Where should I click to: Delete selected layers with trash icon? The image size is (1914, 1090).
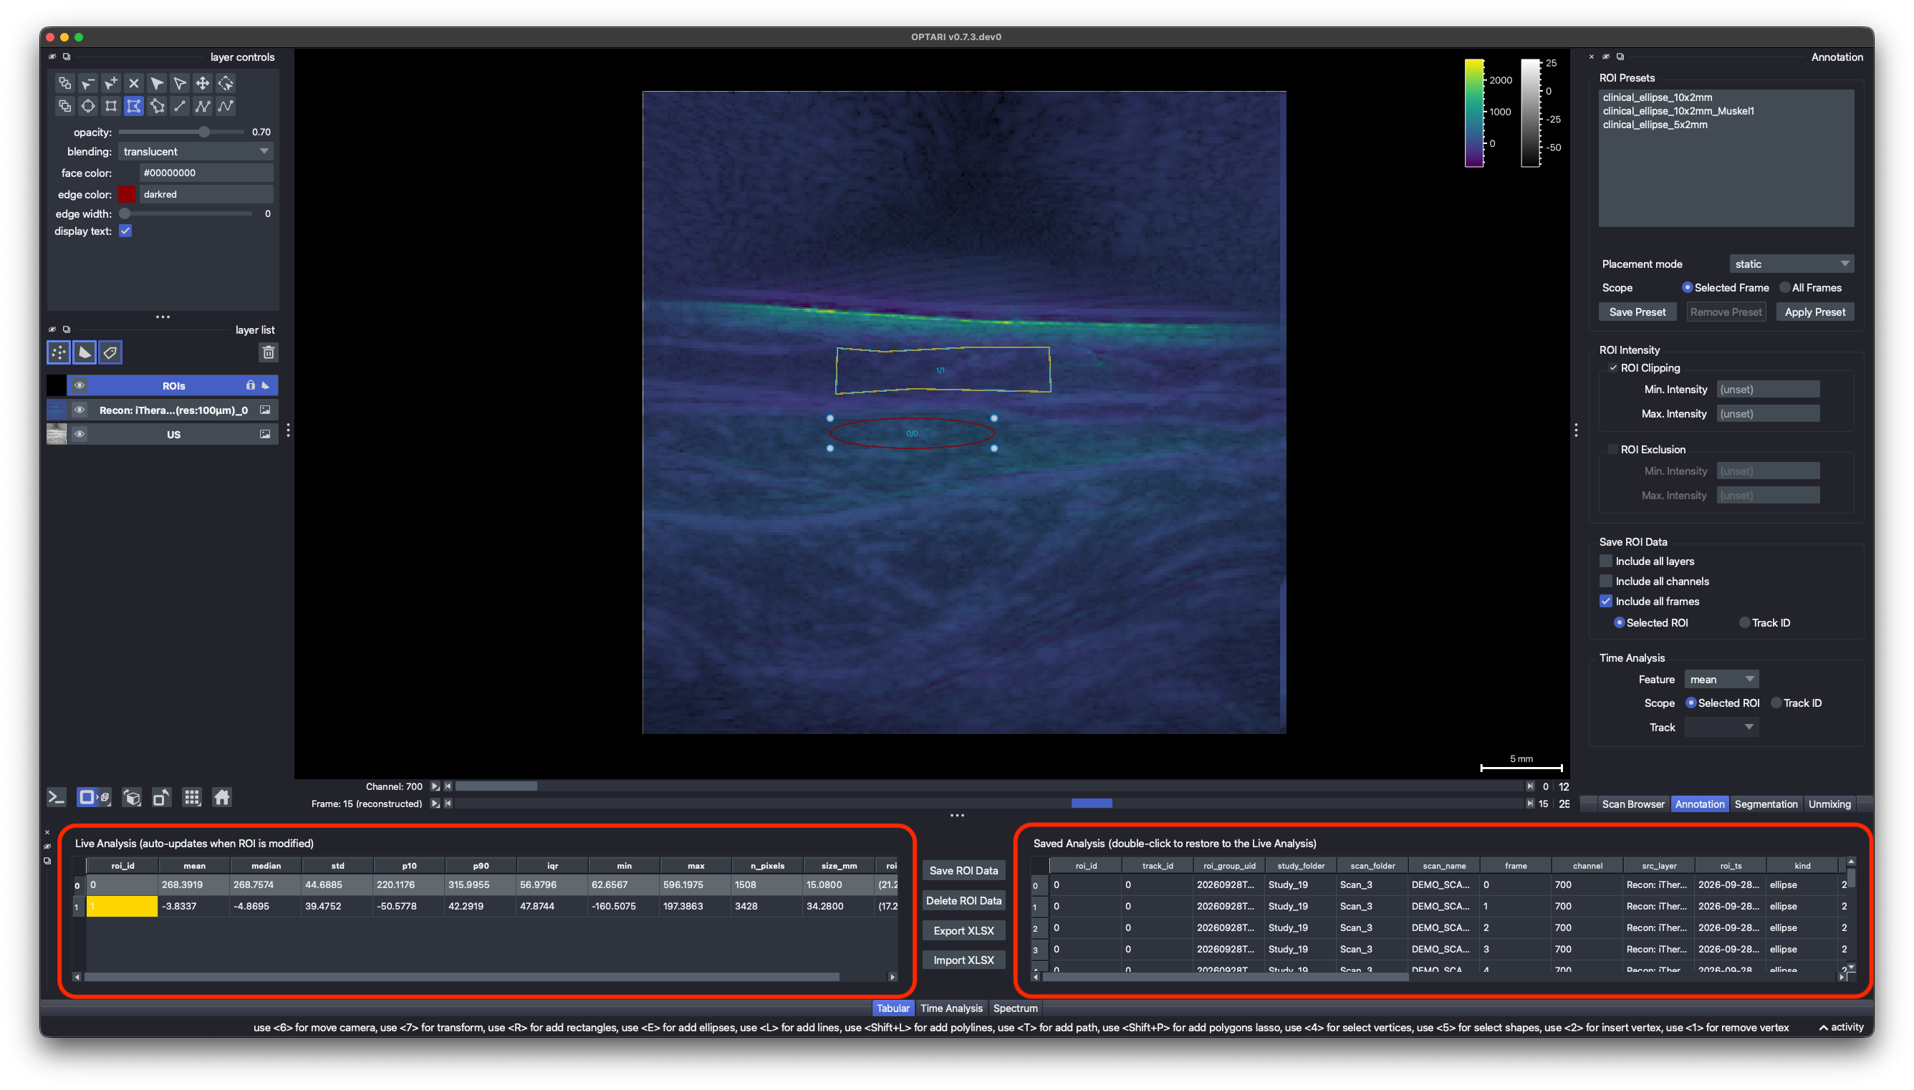pyautogui.click(x=269, y=352)
